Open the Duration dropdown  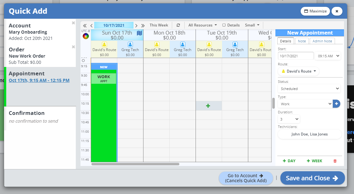click(x=289, y=119)
